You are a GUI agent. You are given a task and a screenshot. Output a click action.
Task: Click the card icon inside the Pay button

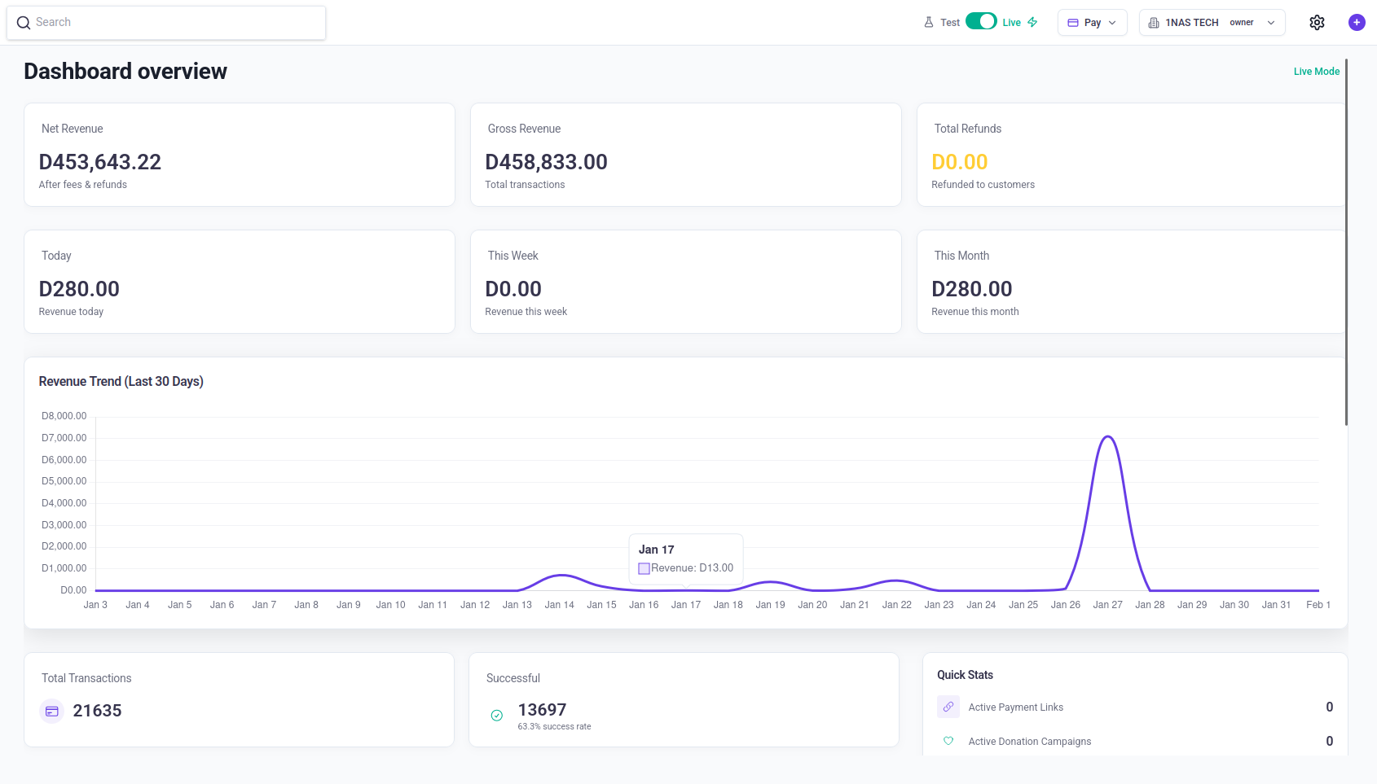click(x=1071, y=22)
